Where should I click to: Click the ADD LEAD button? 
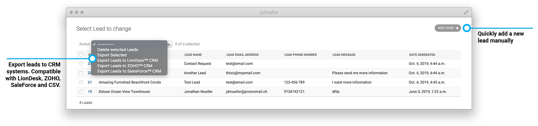coord(448,28)
